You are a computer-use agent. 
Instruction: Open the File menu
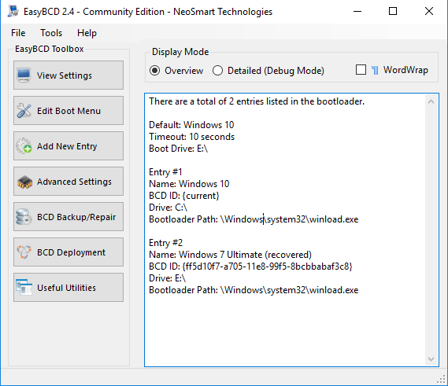coord(18,33)
